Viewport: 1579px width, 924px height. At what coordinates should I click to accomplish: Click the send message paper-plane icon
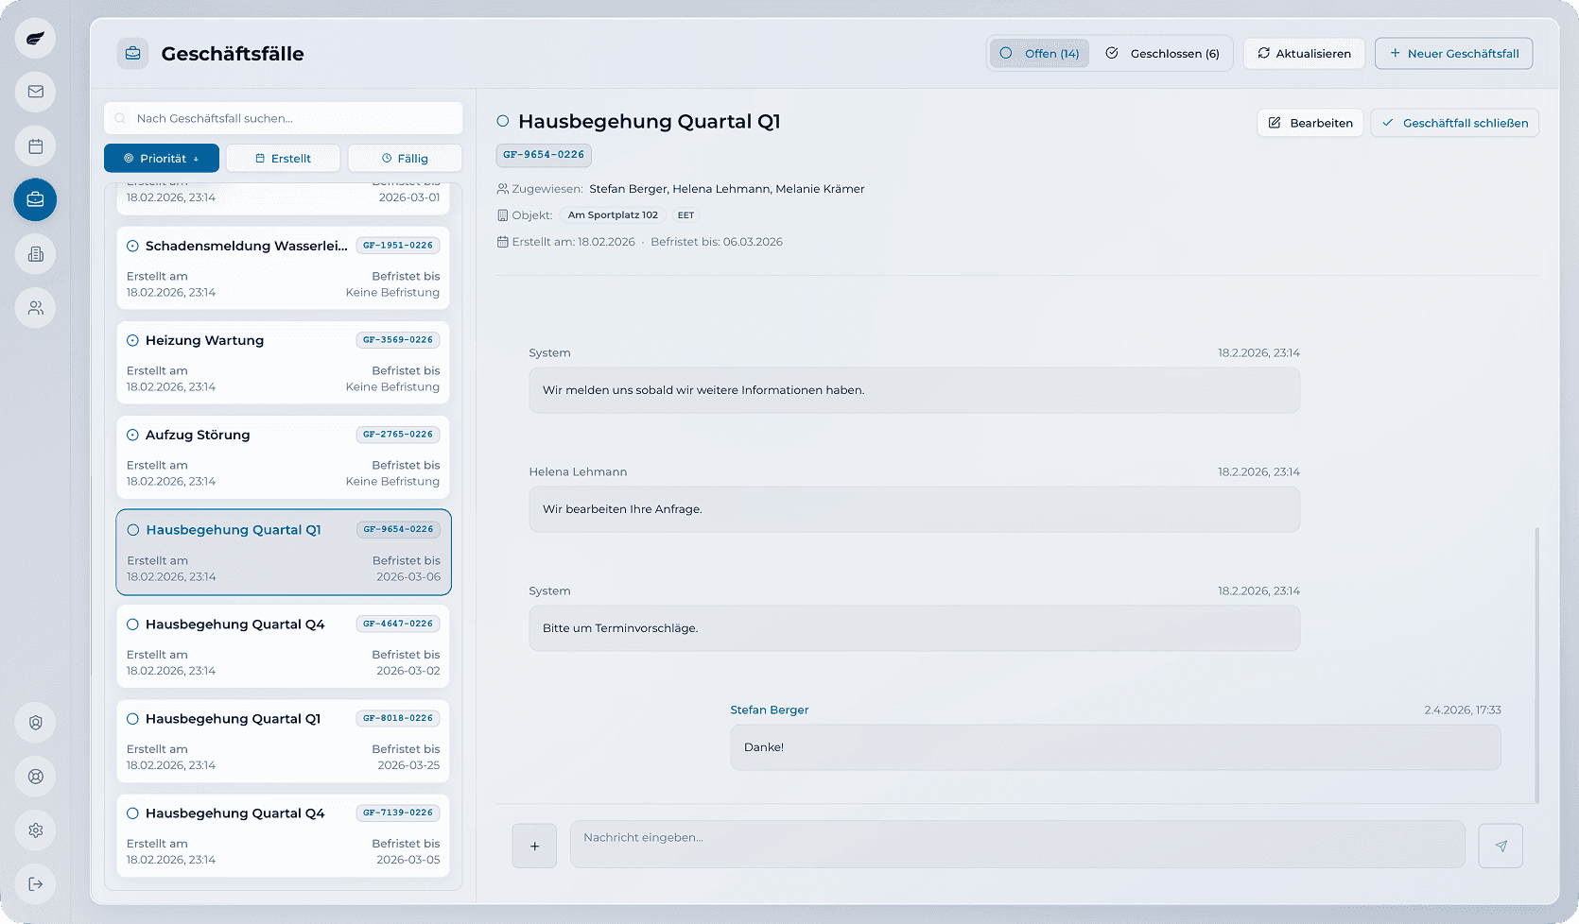tap(1501, 846)
